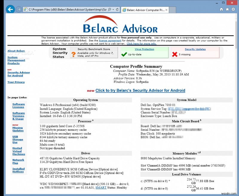Screen dimensions: 239x196
Task: Open the Tools gear icon
Action: [233, 10]
